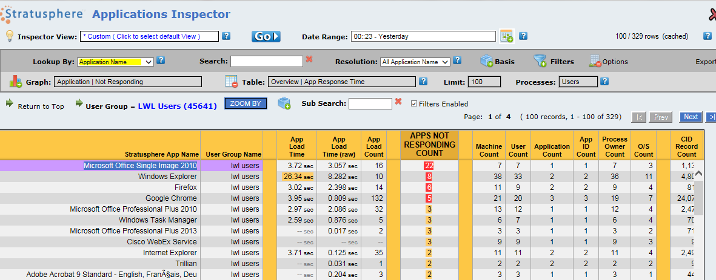
Task: Toggle the Filters Enabled checkbox
Action: click(414, 104)
